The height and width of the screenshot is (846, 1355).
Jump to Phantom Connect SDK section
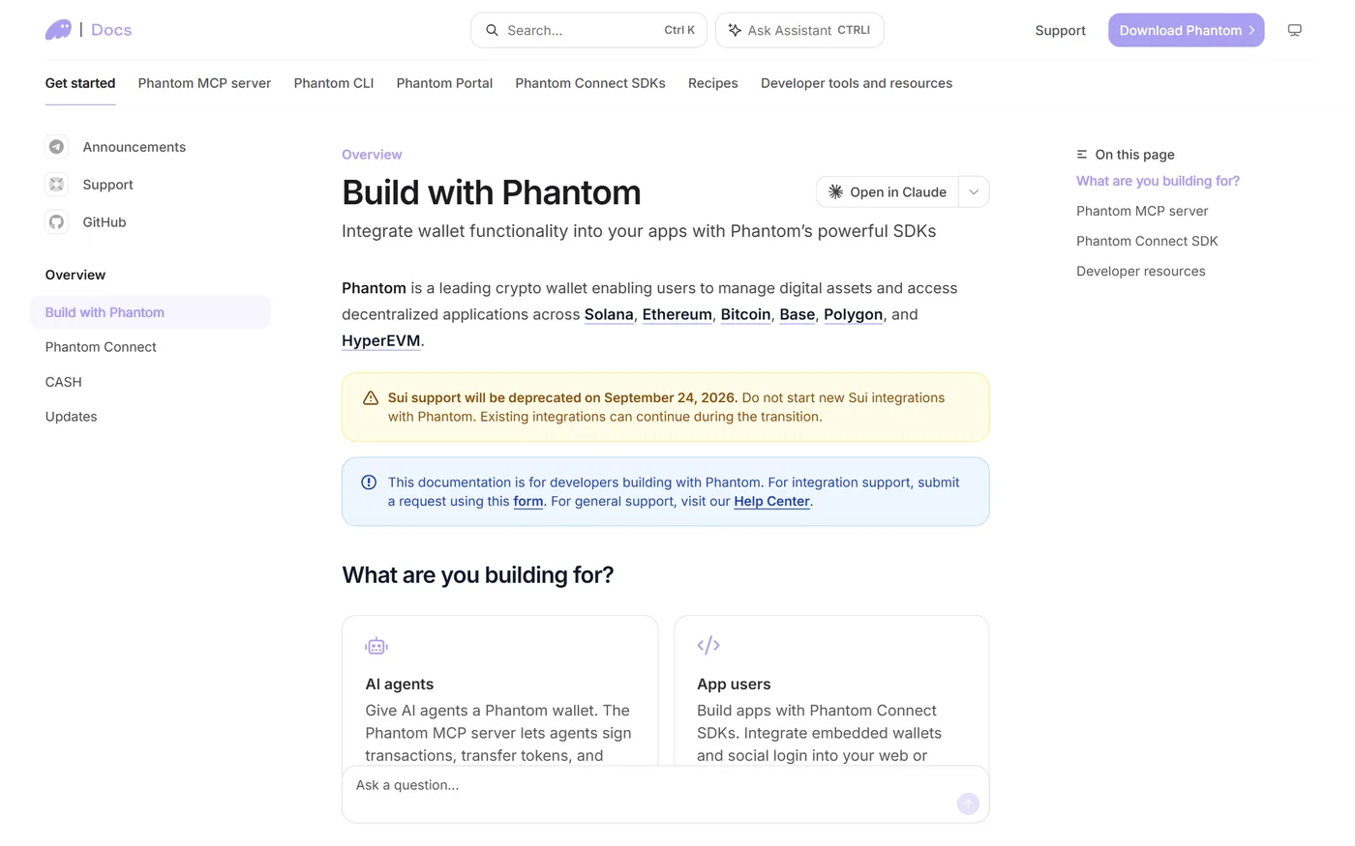pyautogui.click(x=1147, y=241)
